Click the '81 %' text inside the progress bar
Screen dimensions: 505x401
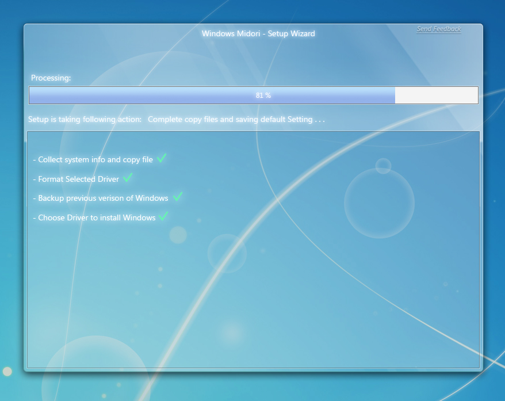pyautogui.click(x=262, y=95)
